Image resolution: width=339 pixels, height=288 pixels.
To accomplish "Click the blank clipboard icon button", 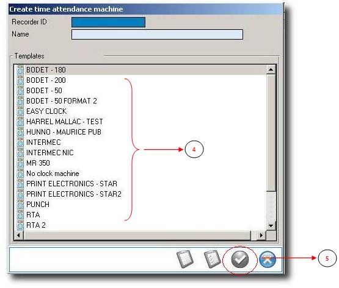I will click(185, 259).
